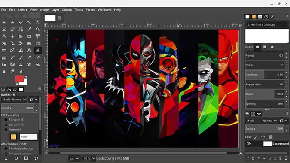Select the Pencil tool
The height and width of the screenshot is (163, 290).
tap(12, 57)
